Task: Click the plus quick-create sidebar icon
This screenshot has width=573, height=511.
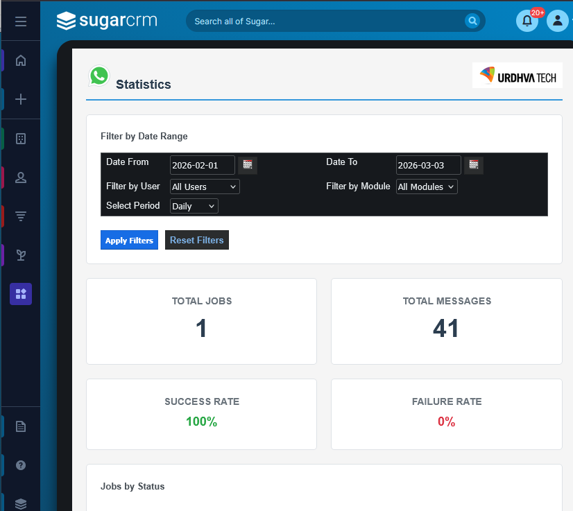Action: coord(21,99)
